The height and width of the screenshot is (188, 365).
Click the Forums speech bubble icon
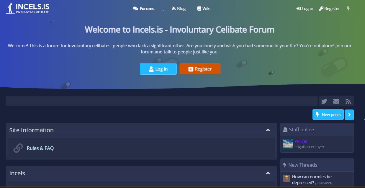[x=135, y=9]
